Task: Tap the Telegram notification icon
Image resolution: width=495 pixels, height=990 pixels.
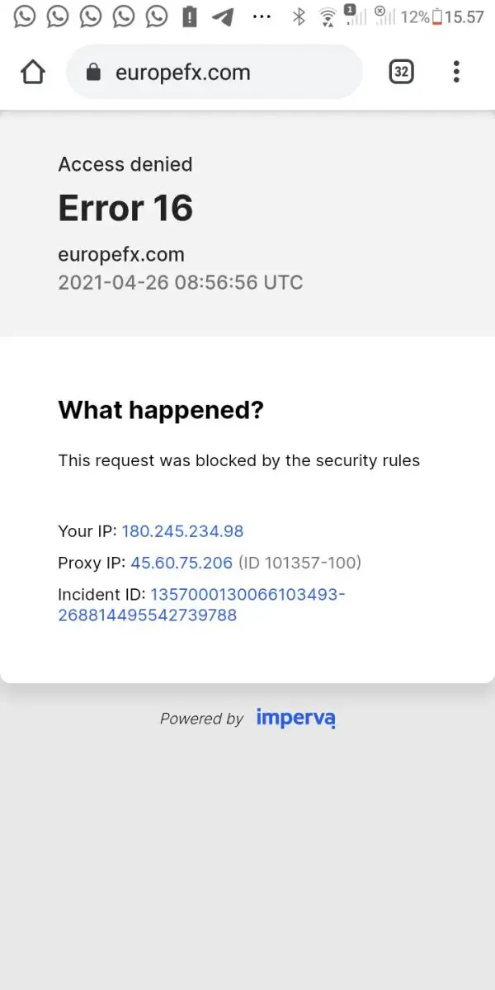Action: 222,16
